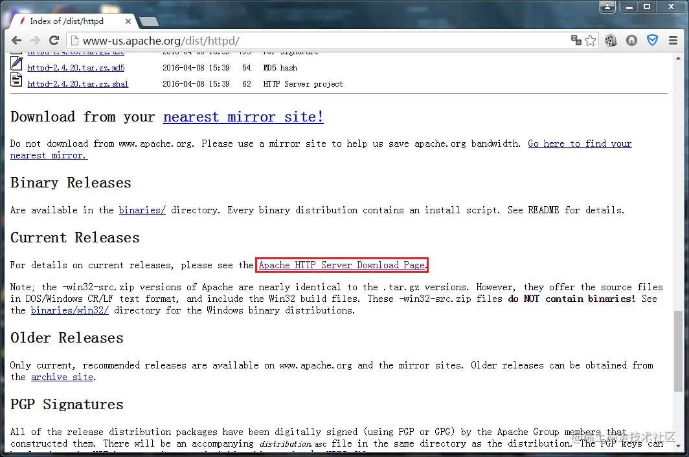Click the MD5 hash description text
The height and width of the screenshot is (457, 689).
(280, 68)
